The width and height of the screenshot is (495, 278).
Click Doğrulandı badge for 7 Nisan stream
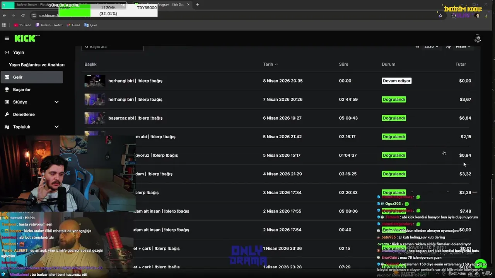click(x=394, y=99)
